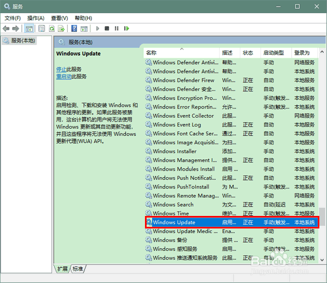This screenshot has width=327, height=283.
Task: Toggle the show/hide console tree icon
Action: pyautogui.click(x=29, y=28)
